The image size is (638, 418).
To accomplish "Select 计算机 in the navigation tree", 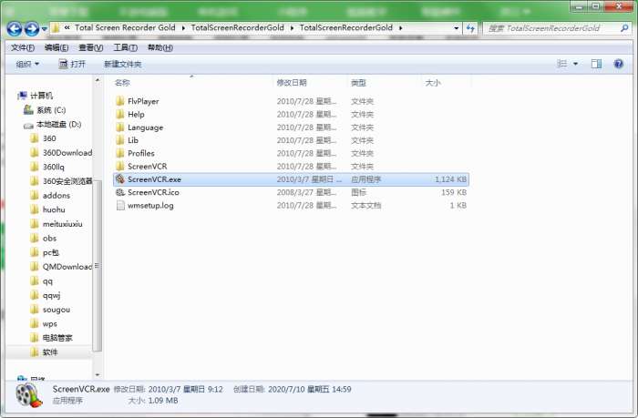I will point(41,96).
